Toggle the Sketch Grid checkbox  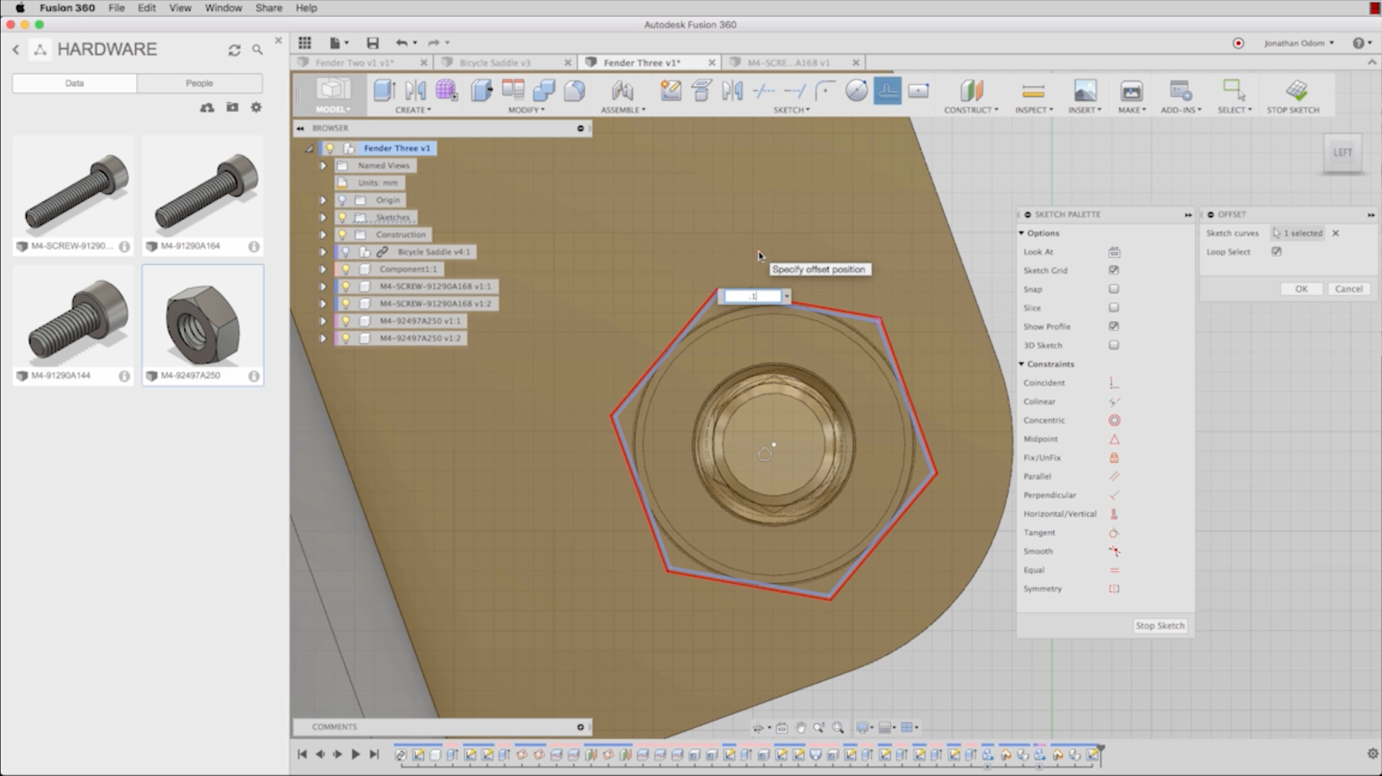coord(1114,270)
